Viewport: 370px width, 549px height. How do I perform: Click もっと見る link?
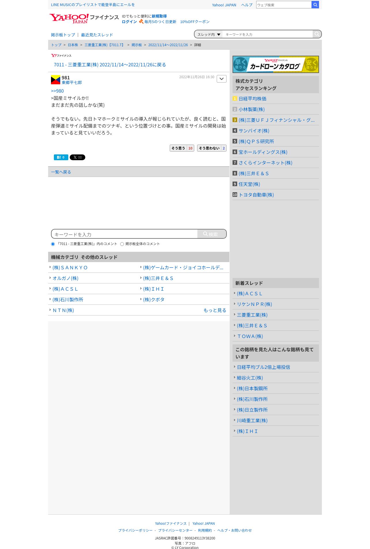click(215, 310)
